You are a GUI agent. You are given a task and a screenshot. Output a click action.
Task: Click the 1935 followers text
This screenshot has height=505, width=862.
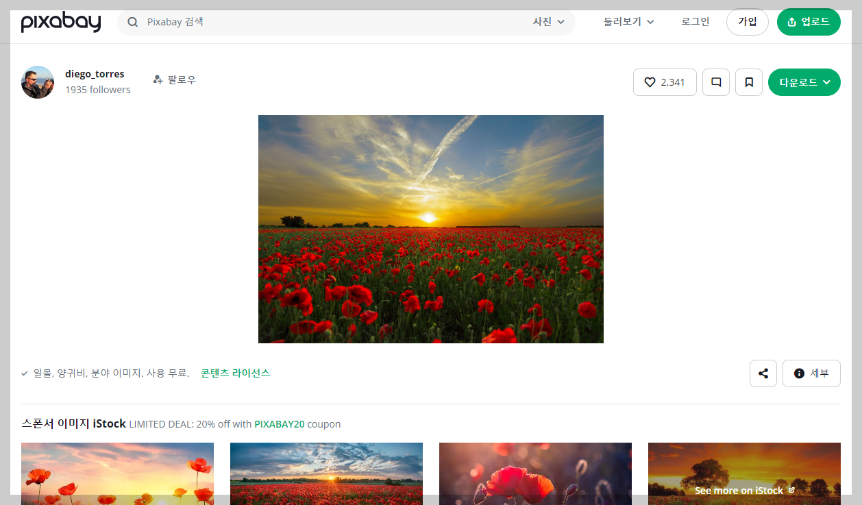click(x=98, y=90)
